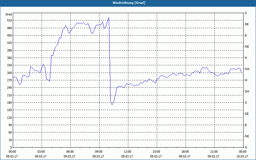Select the 240 value on the y-axis
The image size is (256, 160).
point(9,88)
